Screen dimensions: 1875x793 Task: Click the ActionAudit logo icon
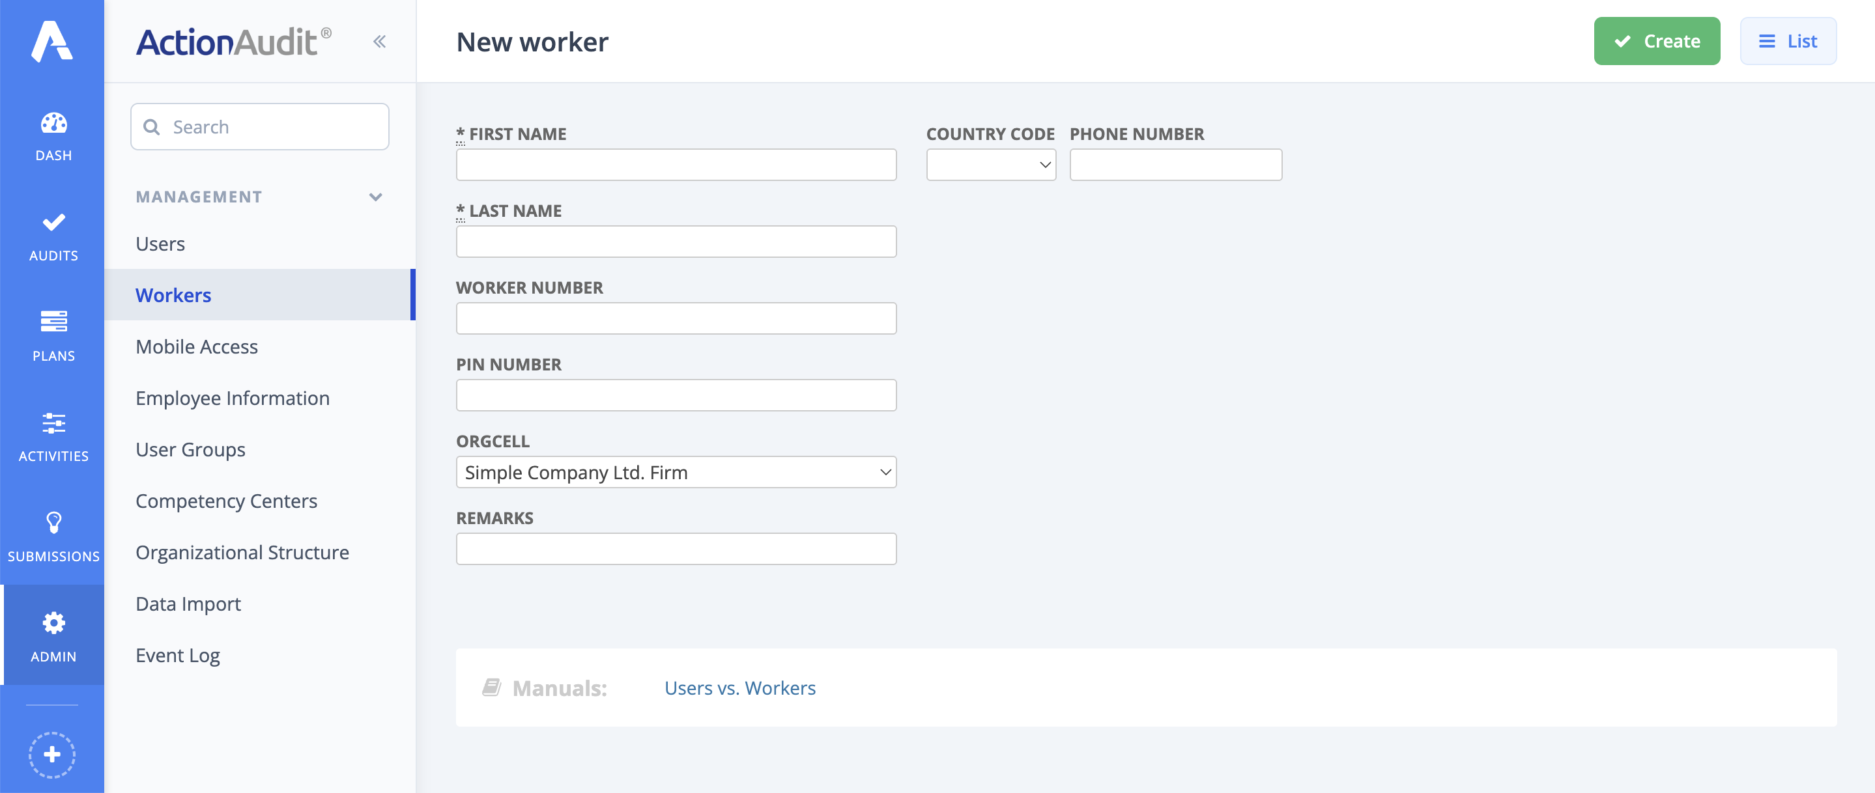[52, 42]
